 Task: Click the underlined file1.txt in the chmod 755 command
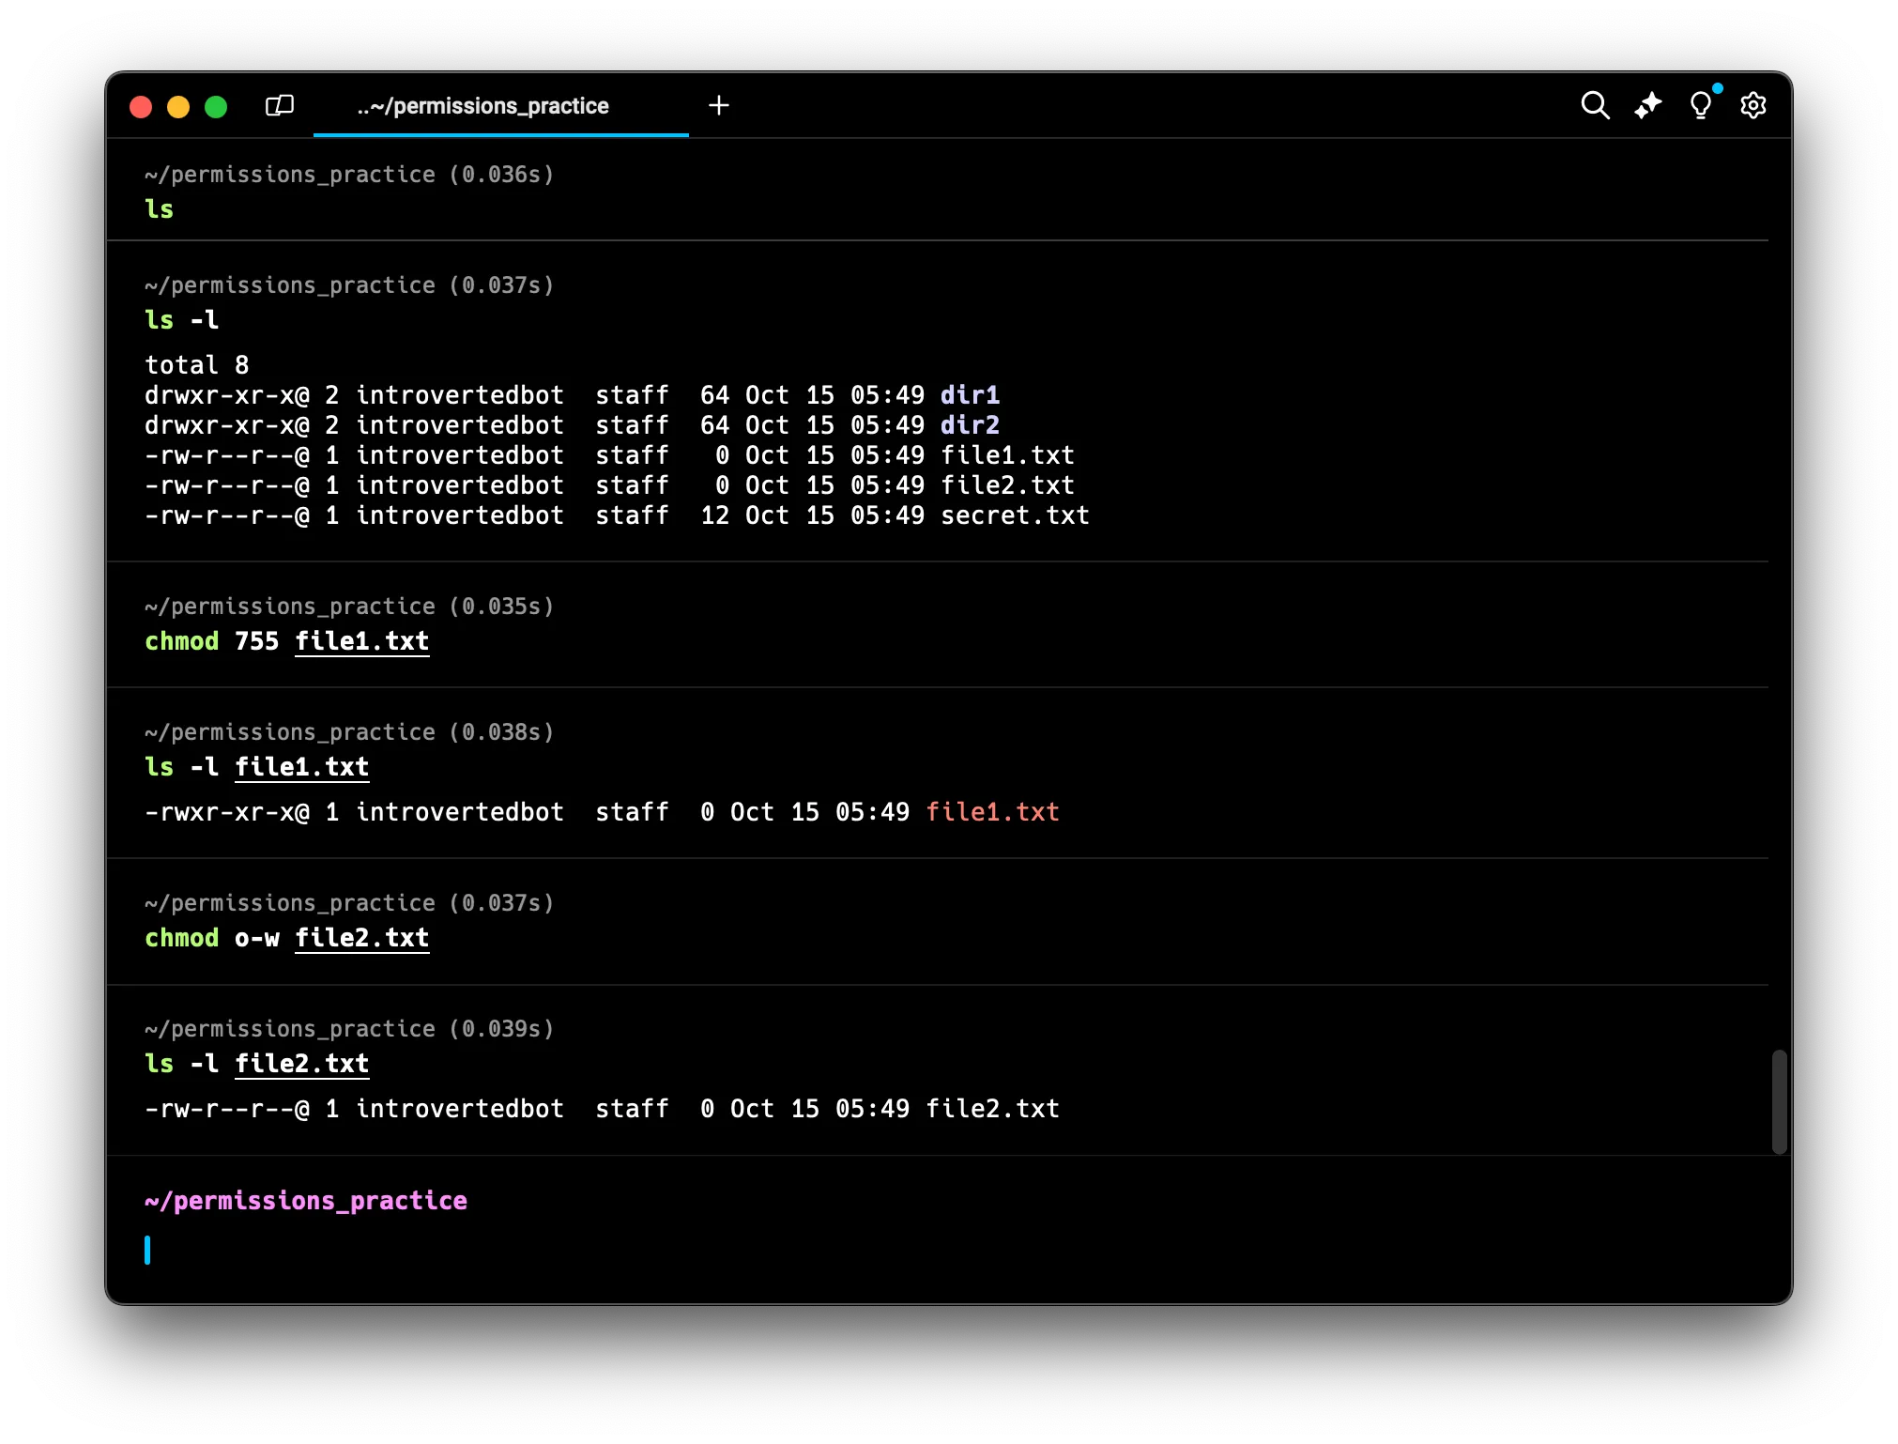pyautogui.click(x=361, y=641)
